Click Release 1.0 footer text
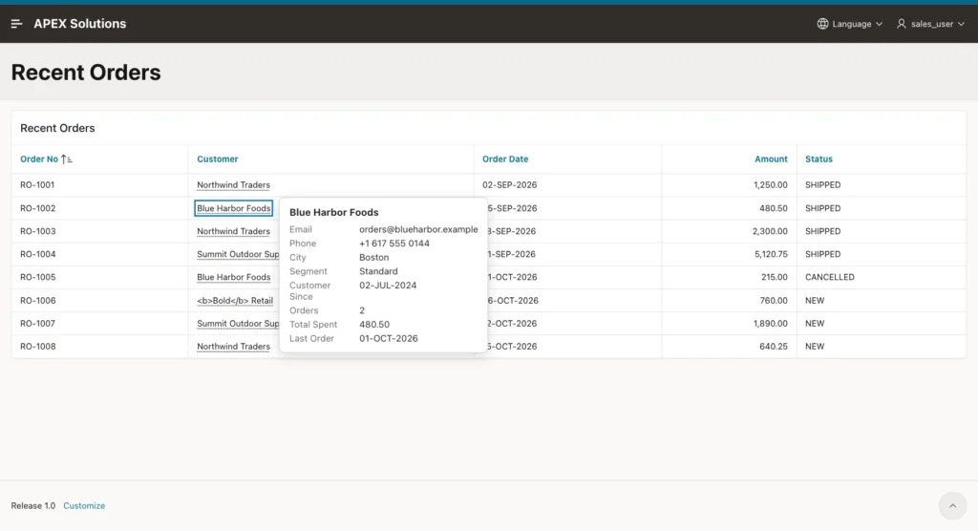Screen dimensions: 978x531 [x=33, y=505]
